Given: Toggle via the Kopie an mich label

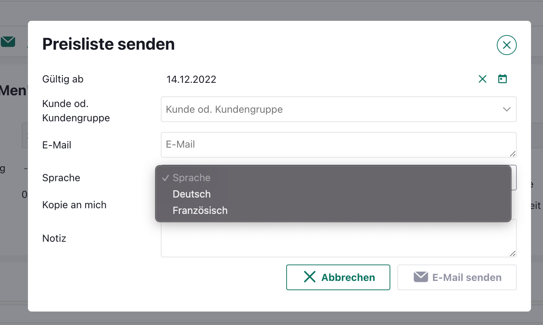Looking at the screenshot, I should coord(74,205).
